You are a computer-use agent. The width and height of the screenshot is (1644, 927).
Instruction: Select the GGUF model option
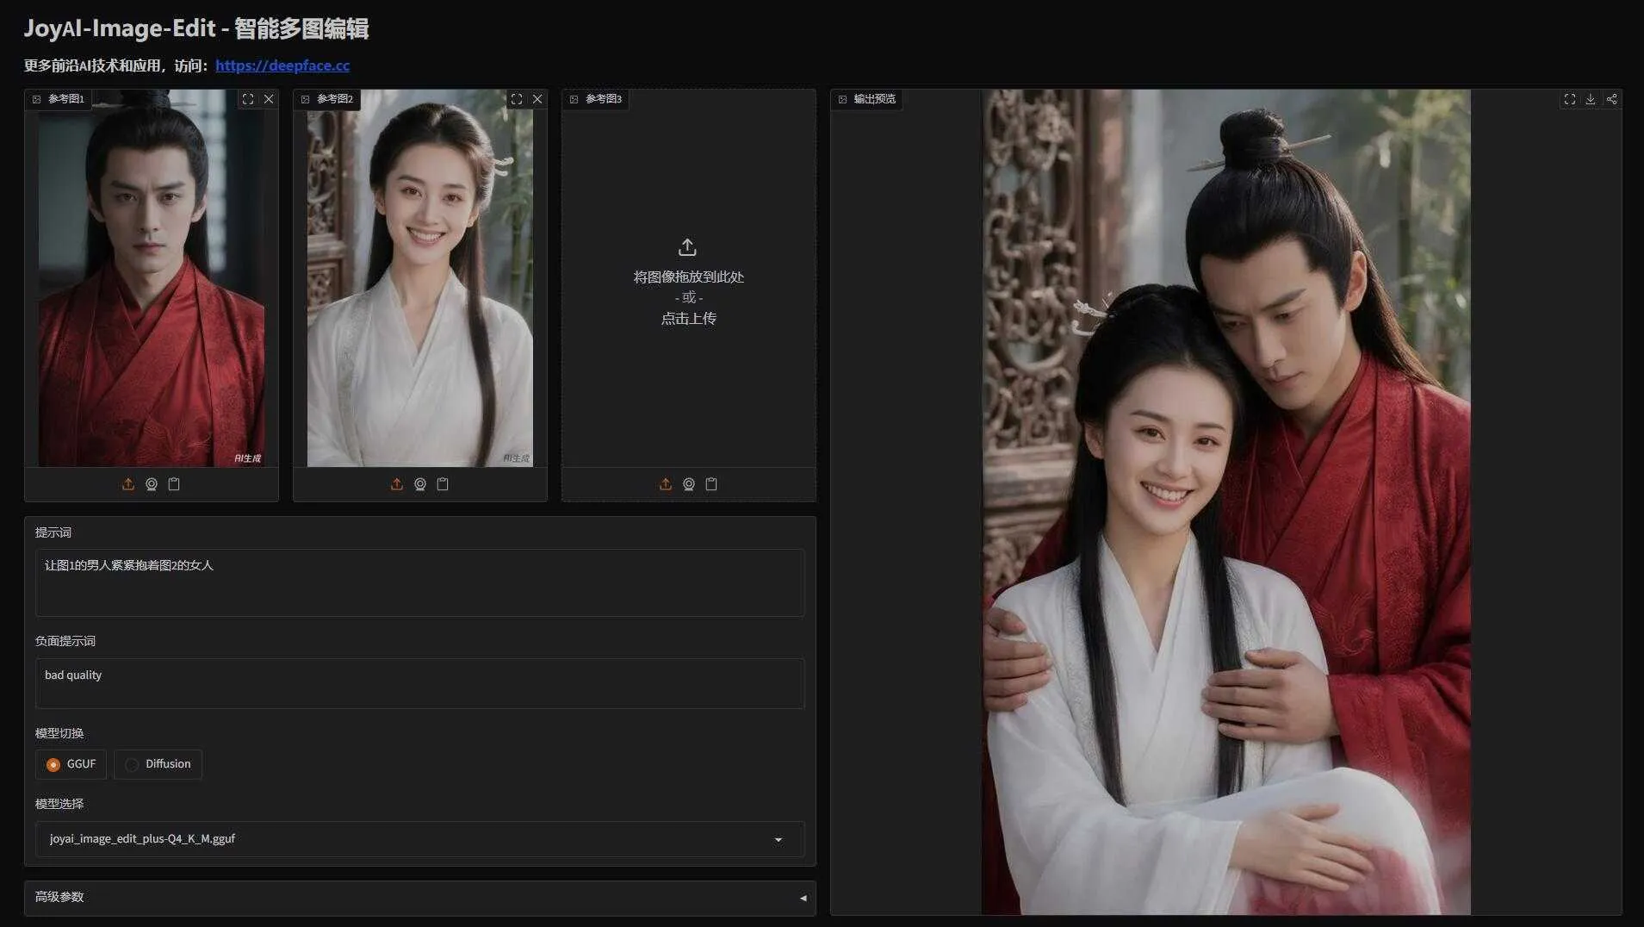click(x=71, y=764)
